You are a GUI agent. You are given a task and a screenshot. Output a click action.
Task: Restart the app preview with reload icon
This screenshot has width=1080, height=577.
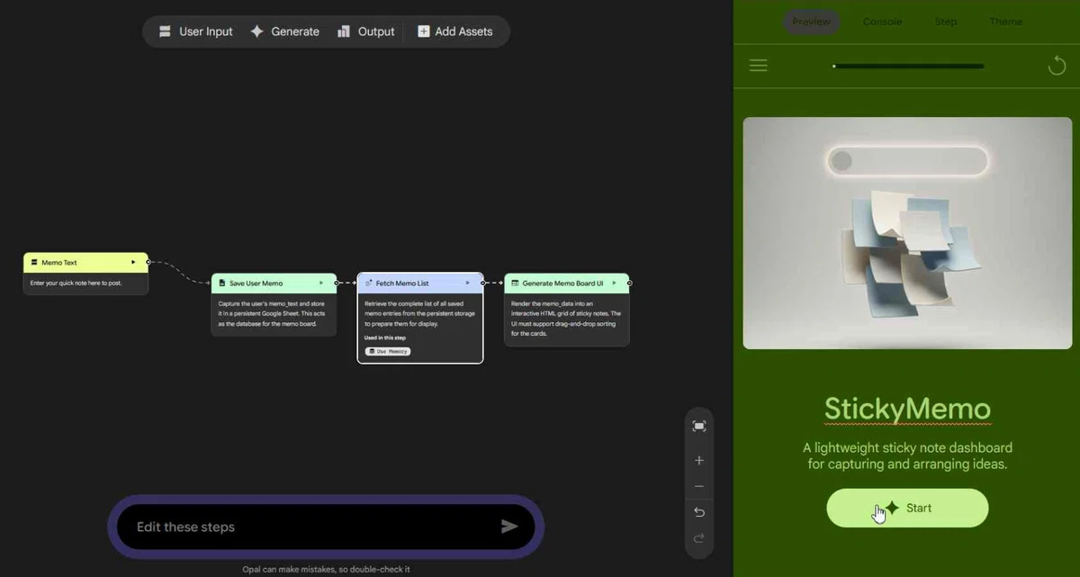click(1057, 66)
